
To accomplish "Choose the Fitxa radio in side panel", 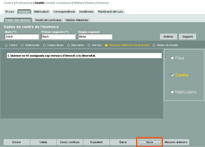I will click(172, 58).
